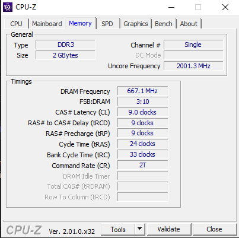Image resolution: width=239 pixels, height=238 pixels.
Task: Click the Close button at bottom
Action: pyautogui.click(x=214, y=229)
